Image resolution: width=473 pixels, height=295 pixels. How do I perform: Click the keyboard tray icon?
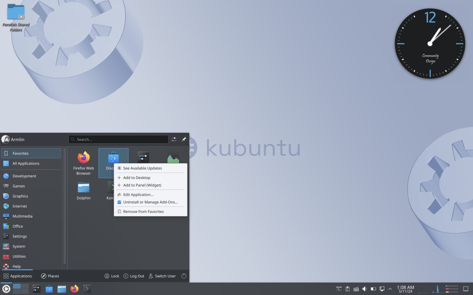[x=356, y=289]
